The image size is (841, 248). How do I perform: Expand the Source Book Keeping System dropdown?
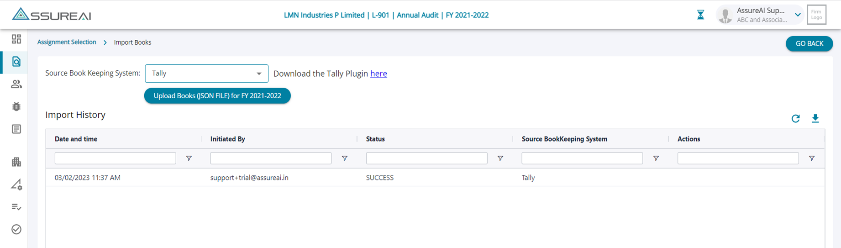click(206, 74)
